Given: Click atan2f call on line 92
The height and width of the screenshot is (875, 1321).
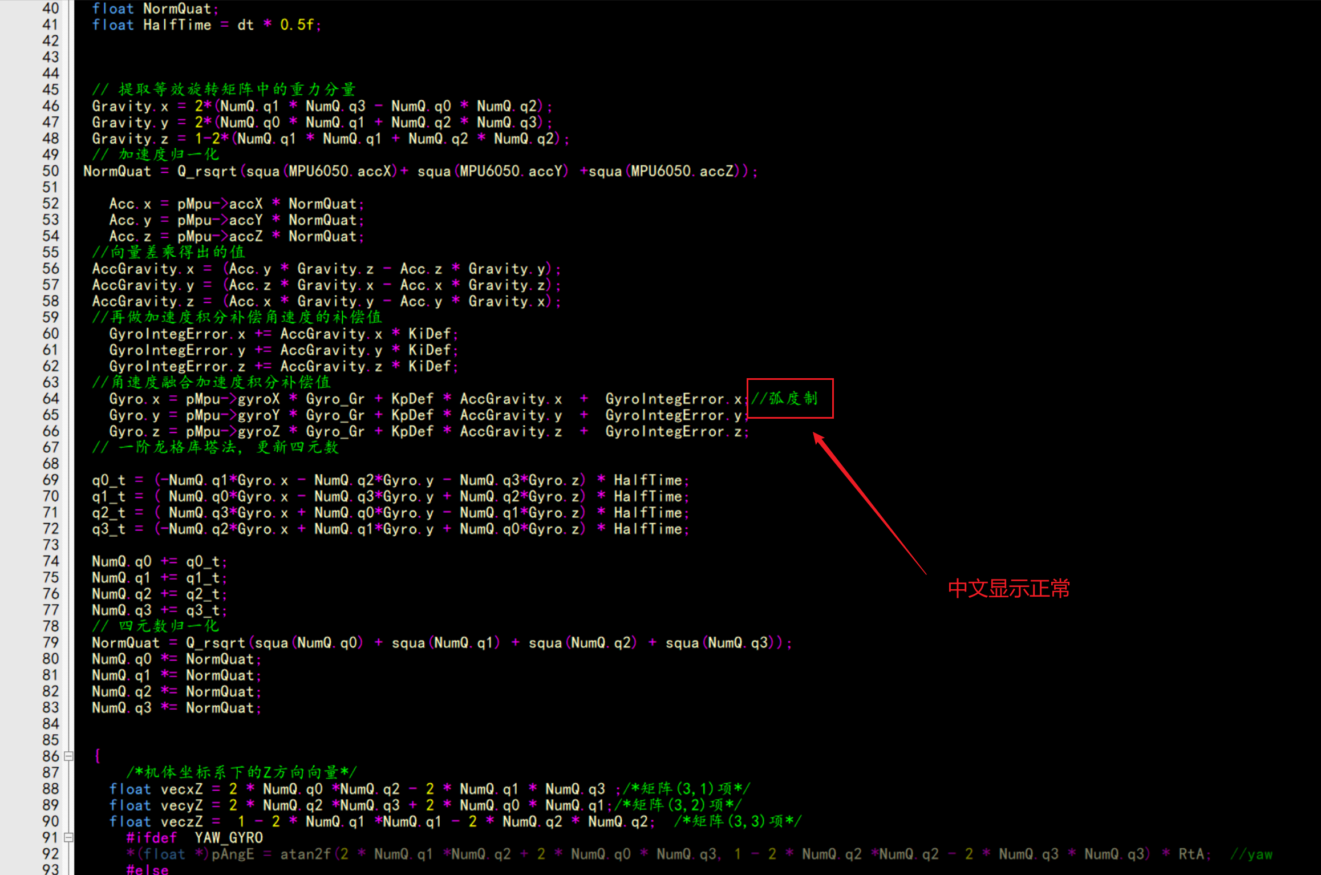Looking at the screenshot, I should click(x=306, y=854).
